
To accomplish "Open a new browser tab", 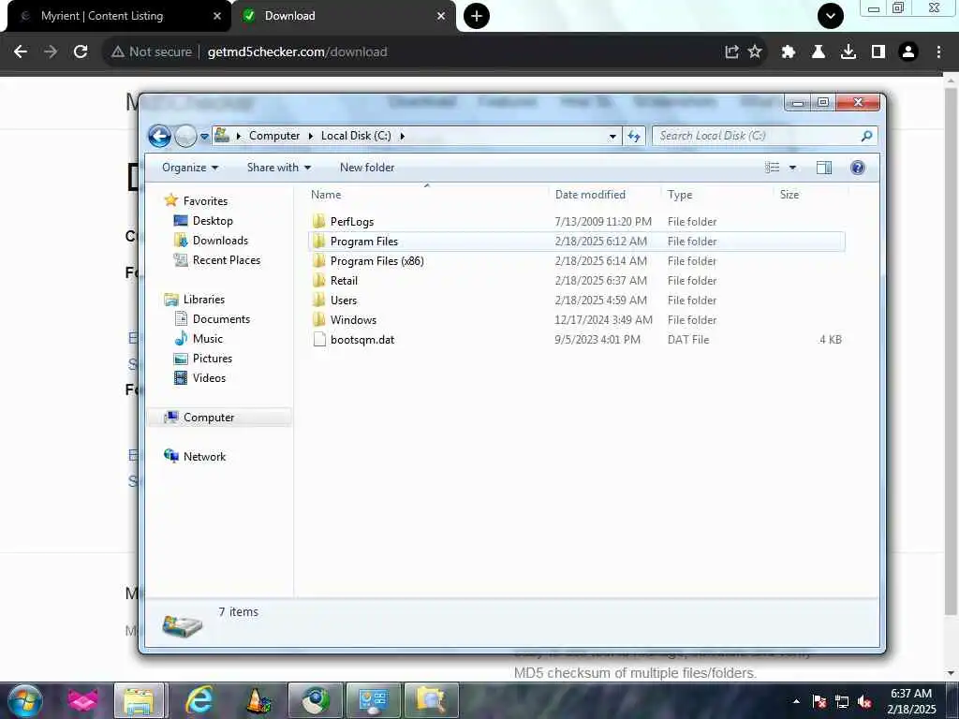I will click(x=477, y=16).
